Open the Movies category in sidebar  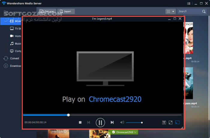11,21
